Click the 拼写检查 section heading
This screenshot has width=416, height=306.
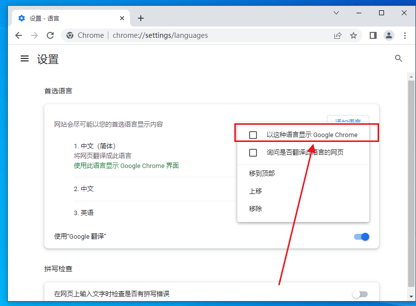(x=58, y=269)
